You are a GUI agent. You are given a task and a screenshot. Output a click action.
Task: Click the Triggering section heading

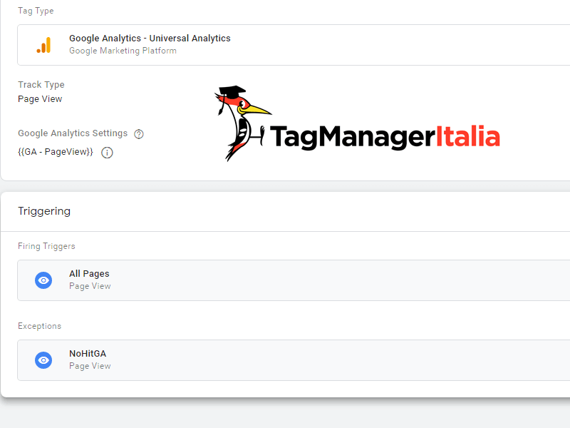tap(44, 211)
